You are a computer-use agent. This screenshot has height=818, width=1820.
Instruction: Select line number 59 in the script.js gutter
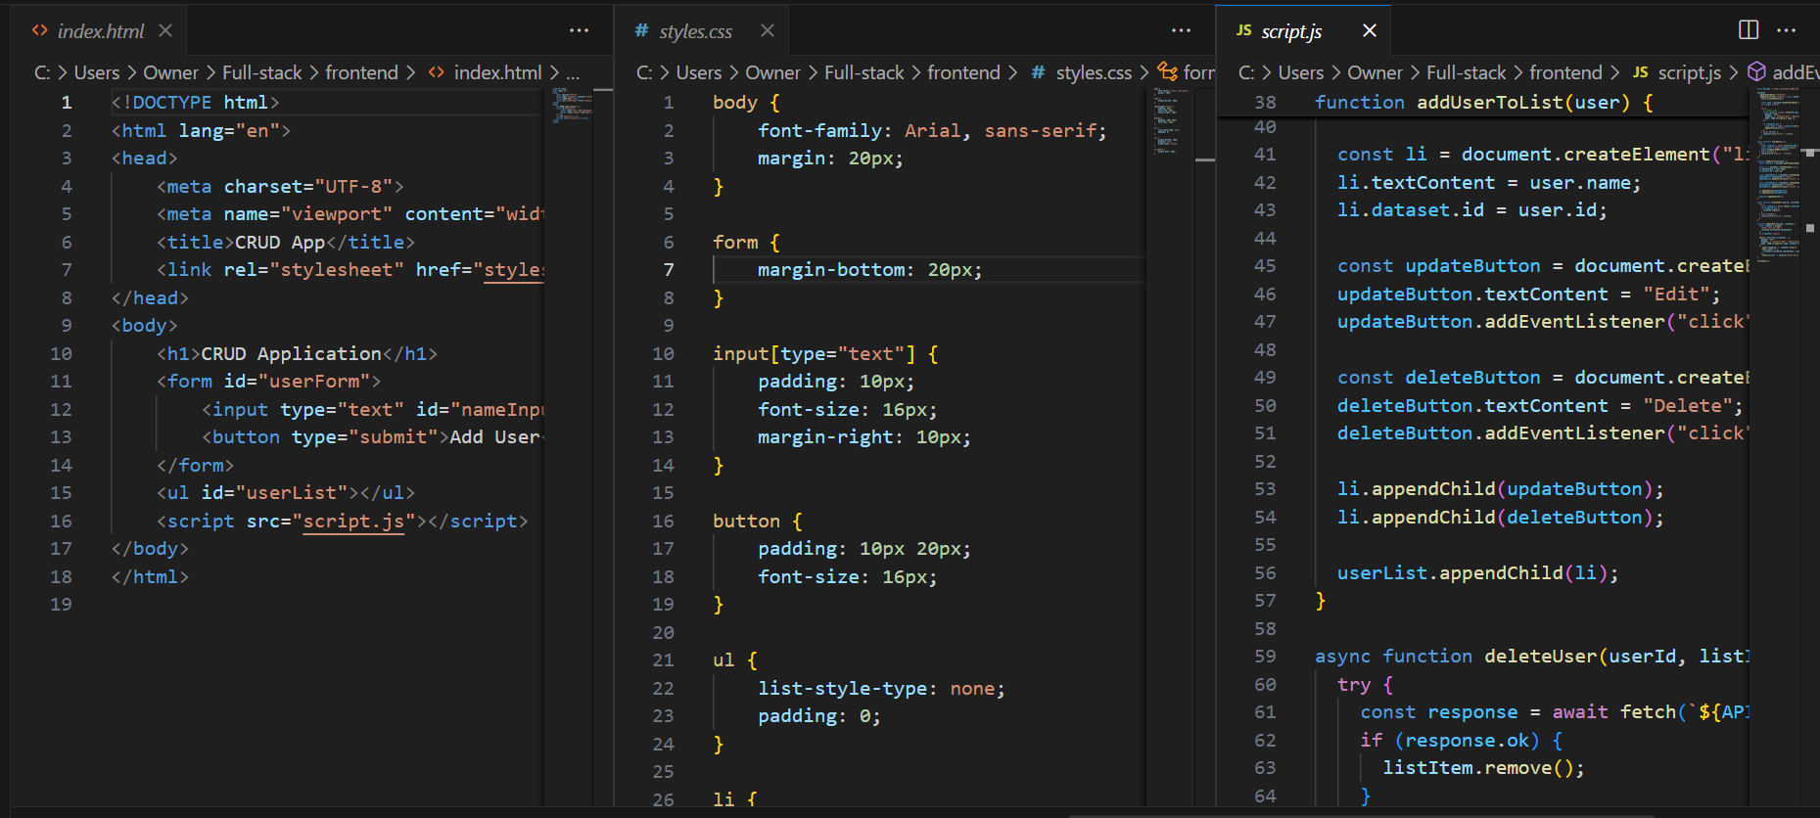point(1265,657)
